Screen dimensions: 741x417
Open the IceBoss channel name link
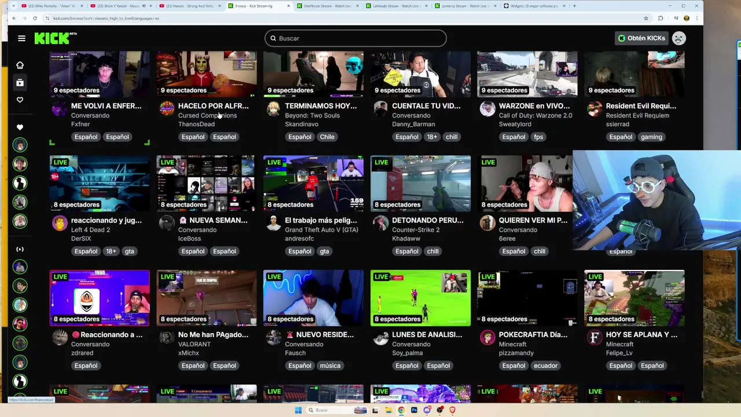pos(189,239)
